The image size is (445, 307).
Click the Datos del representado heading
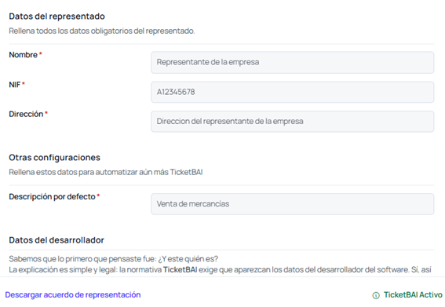57,16
